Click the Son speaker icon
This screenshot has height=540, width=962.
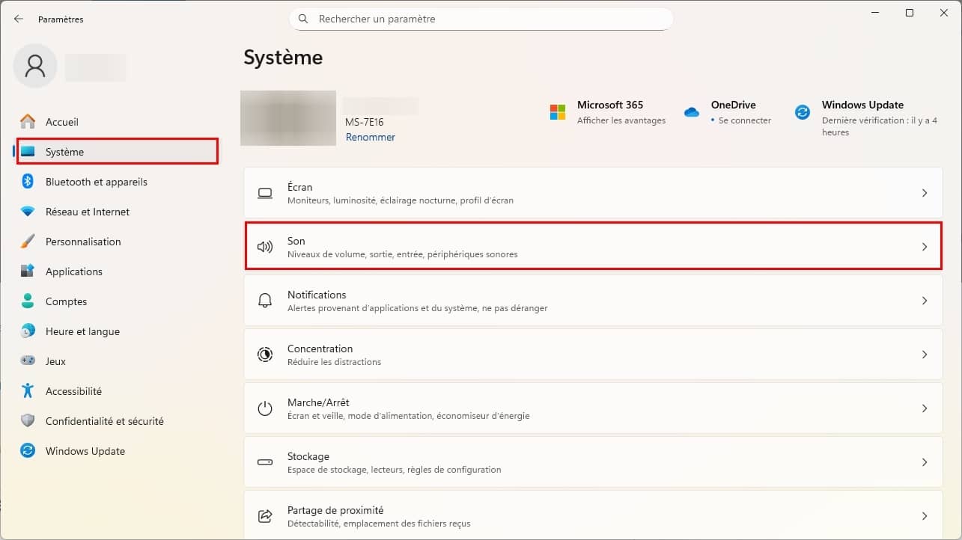click(x=265, y=247)
